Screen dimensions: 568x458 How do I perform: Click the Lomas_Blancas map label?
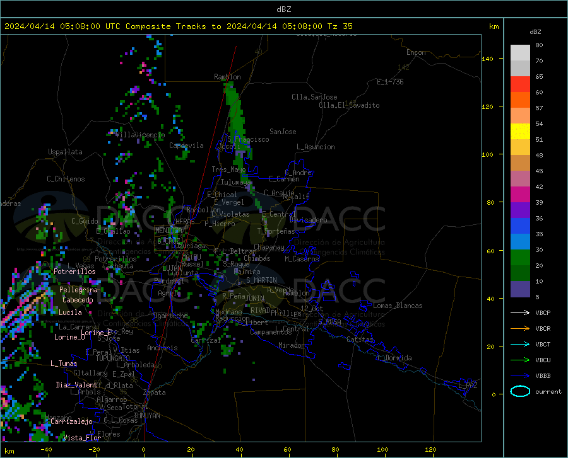[x=398, y=306]
